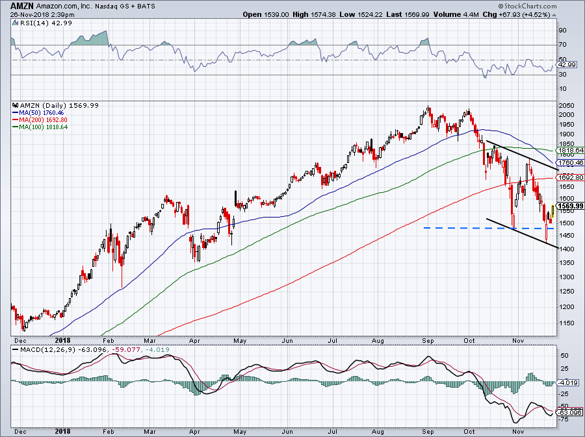The image size is (585, 437).
Task: Click the MA(200) 1692.80 legend entry
Action: point(44,119)
